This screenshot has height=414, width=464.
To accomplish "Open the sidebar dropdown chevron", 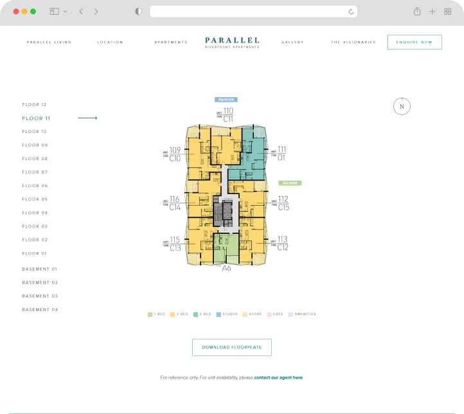I will click(x=66, y=12).
